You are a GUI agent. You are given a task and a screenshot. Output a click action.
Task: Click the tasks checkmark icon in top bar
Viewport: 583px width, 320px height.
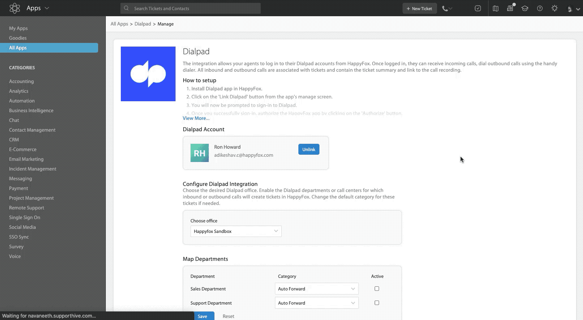coord(478,8)
